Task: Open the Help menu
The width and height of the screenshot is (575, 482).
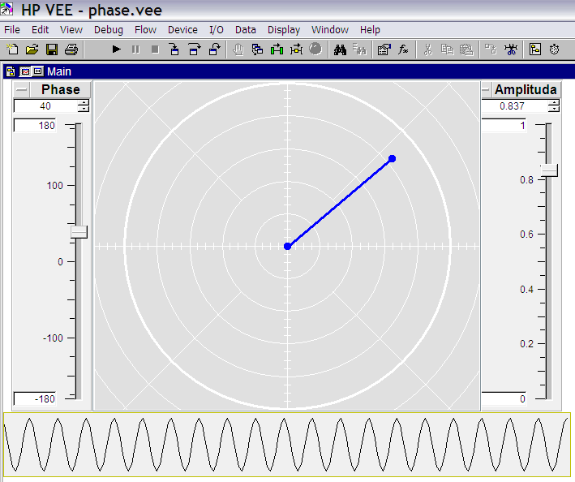Action: [x=370, y=30]
